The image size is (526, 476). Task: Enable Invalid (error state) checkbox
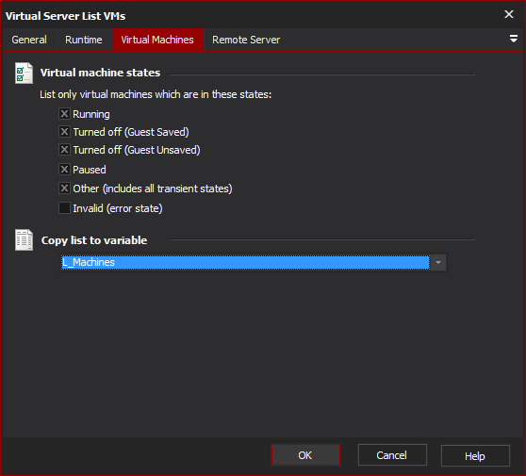[64, 208]
